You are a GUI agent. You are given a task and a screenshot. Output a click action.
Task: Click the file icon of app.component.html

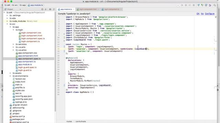tap(17, 56)
